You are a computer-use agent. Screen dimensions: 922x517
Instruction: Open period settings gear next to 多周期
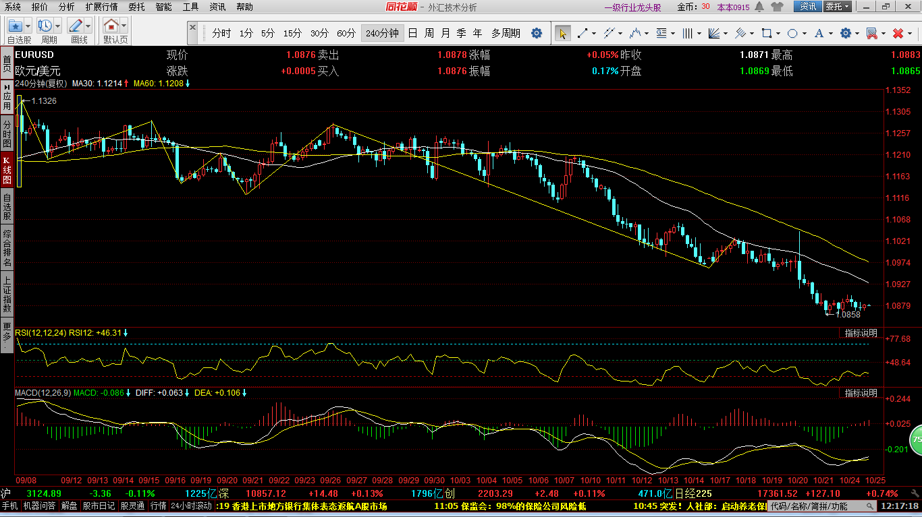tap(537, 33)
